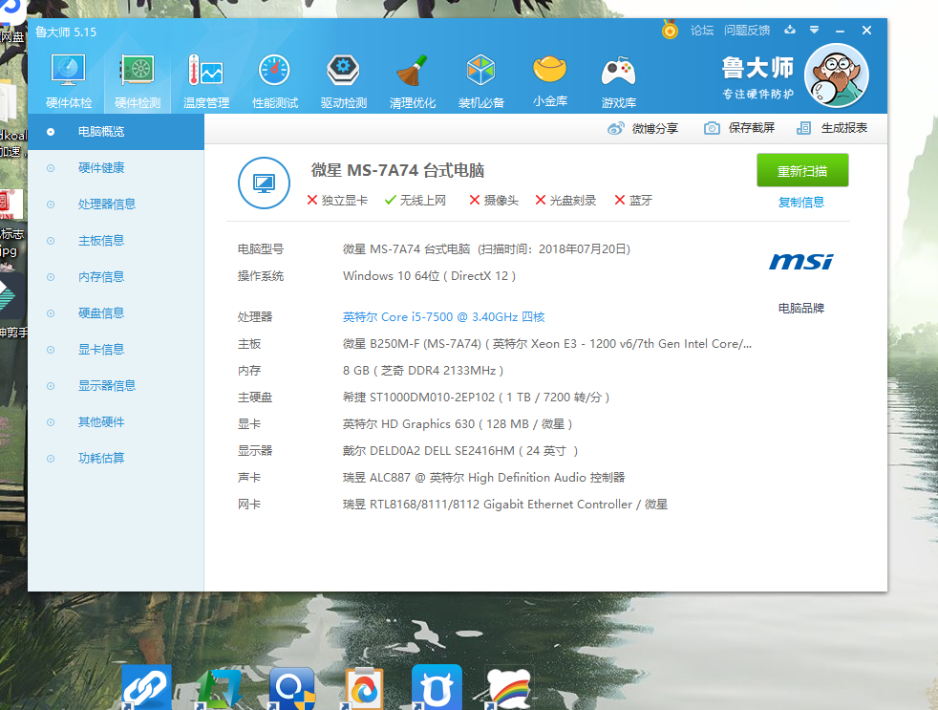938x710 pixels.
Task: Open 温度管理 temperature management
Action: tap(206, 81)
